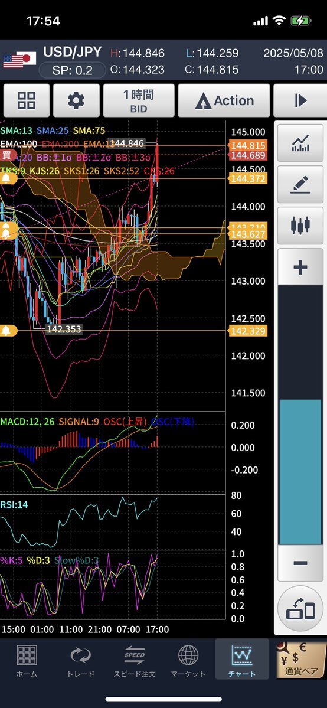Screen dimensions: 327x708
Task: Open the 通貨ペア currency pair selector
Action: pyautogui.click(x=301, y=660)
